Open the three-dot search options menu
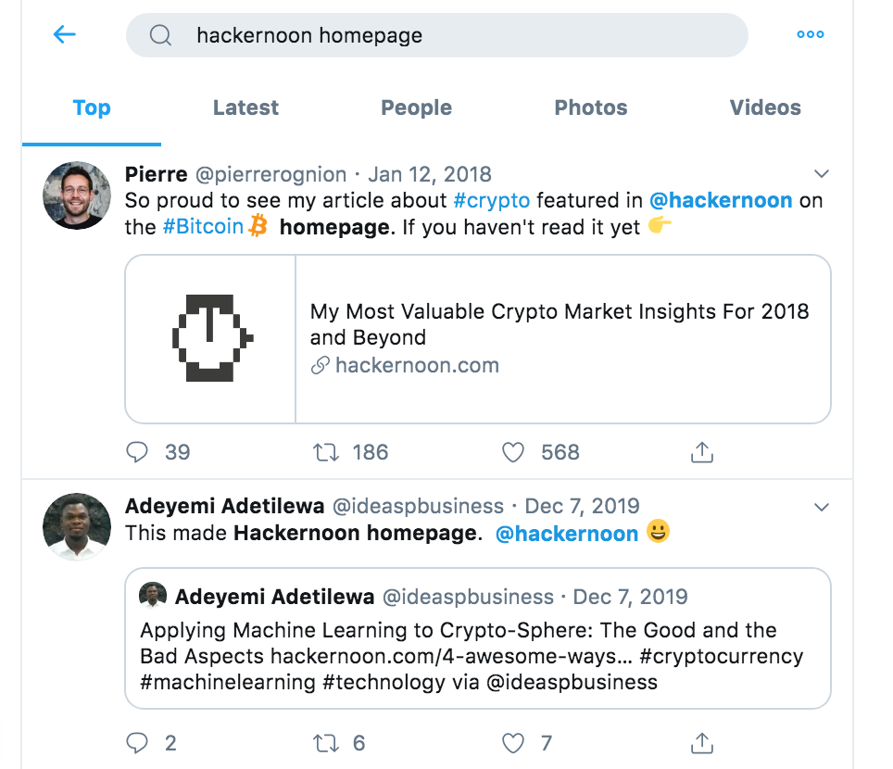893x769 pixels. pos(810,35)
